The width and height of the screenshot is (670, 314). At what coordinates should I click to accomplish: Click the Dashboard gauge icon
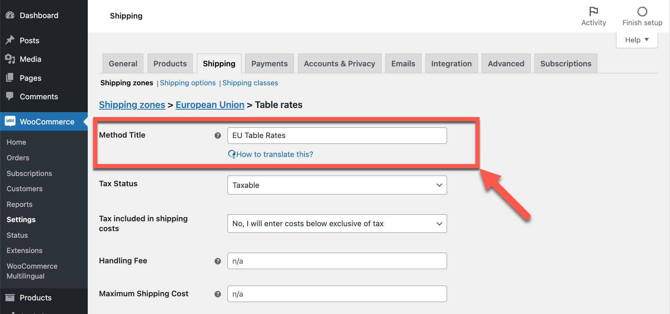point(10,15)
